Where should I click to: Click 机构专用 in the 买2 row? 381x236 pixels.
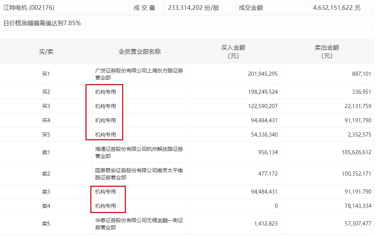pos(105,92)
